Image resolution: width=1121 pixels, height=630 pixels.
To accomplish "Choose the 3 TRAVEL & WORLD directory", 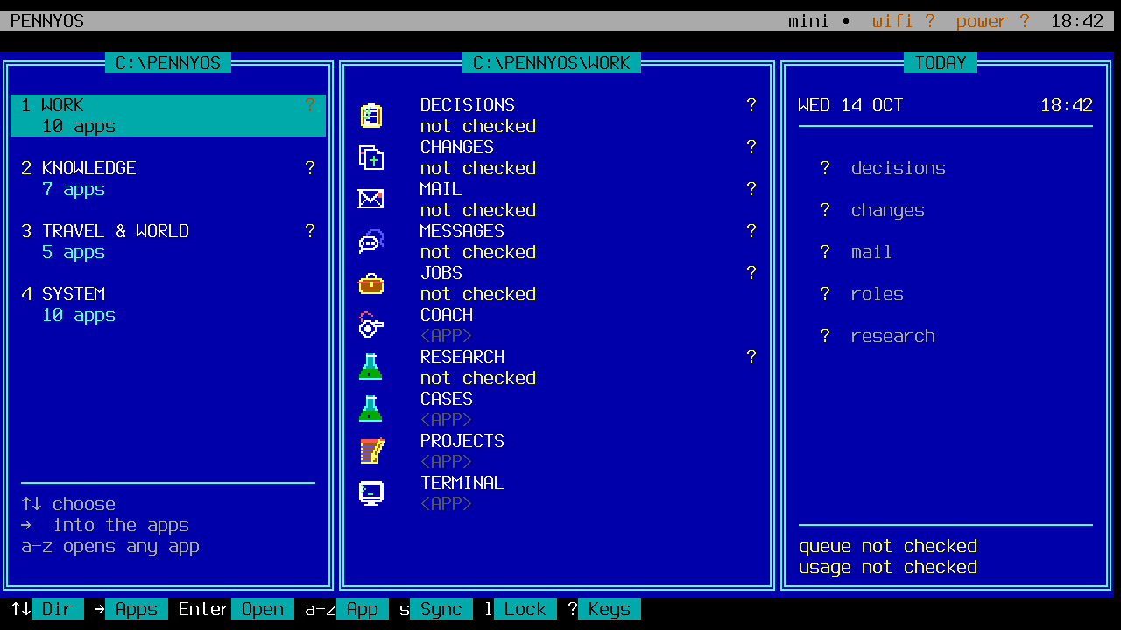I will (168, 241).
